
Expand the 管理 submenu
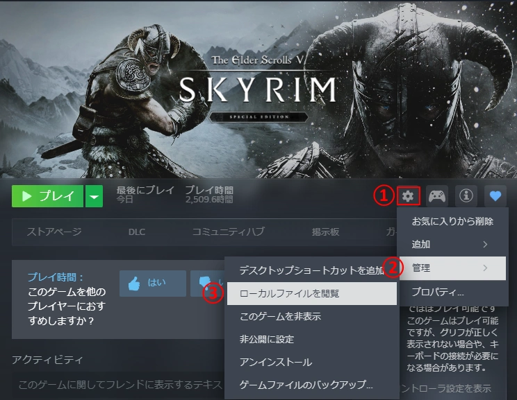coord(451,268)
